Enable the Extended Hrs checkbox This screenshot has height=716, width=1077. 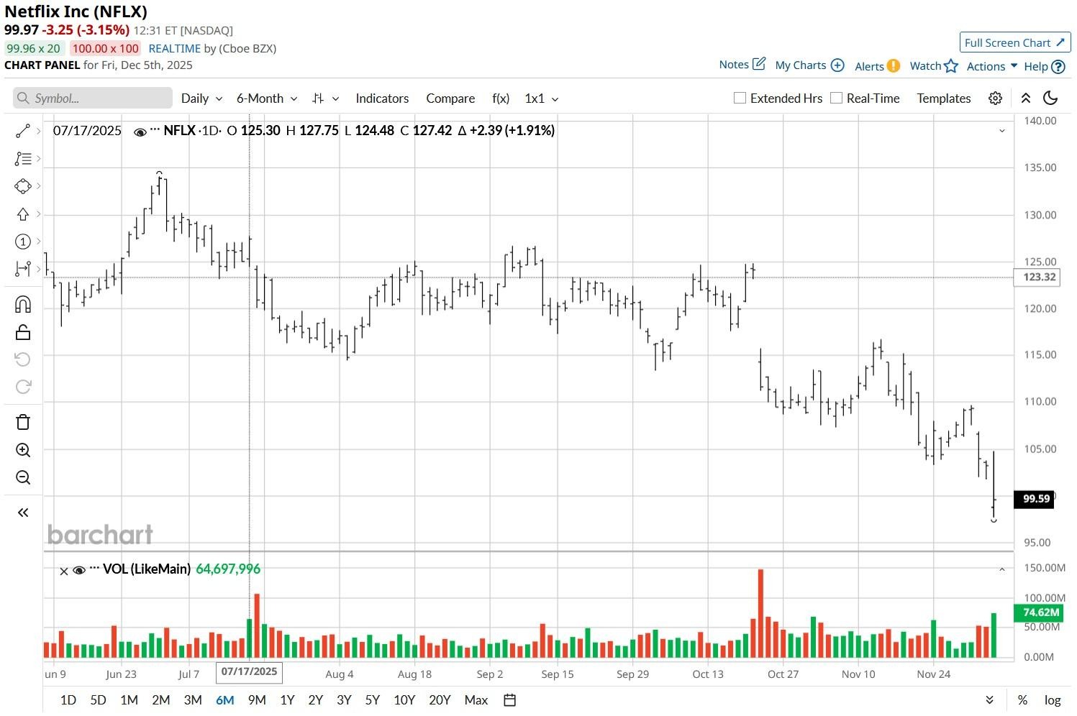(x=740, y=98)
